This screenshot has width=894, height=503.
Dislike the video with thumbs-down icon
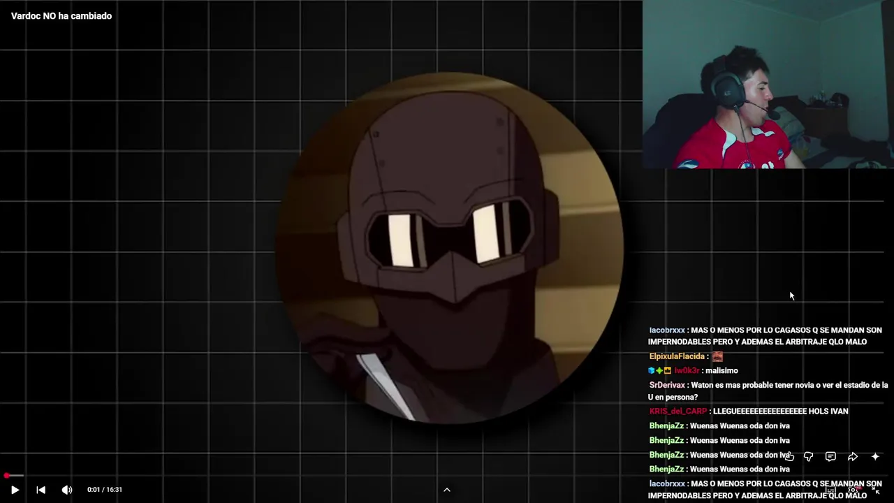point(809,457)
